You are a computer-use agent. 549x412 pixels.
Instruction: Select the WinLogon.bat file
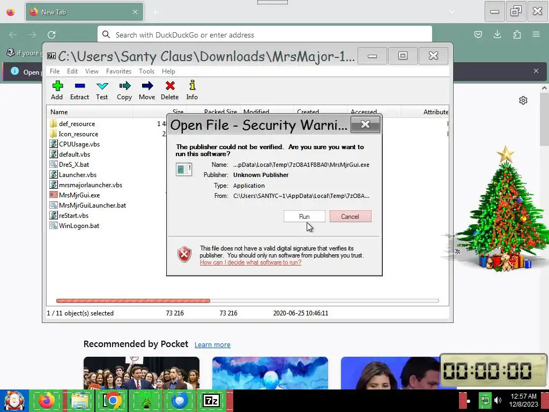tap(75, 225)
